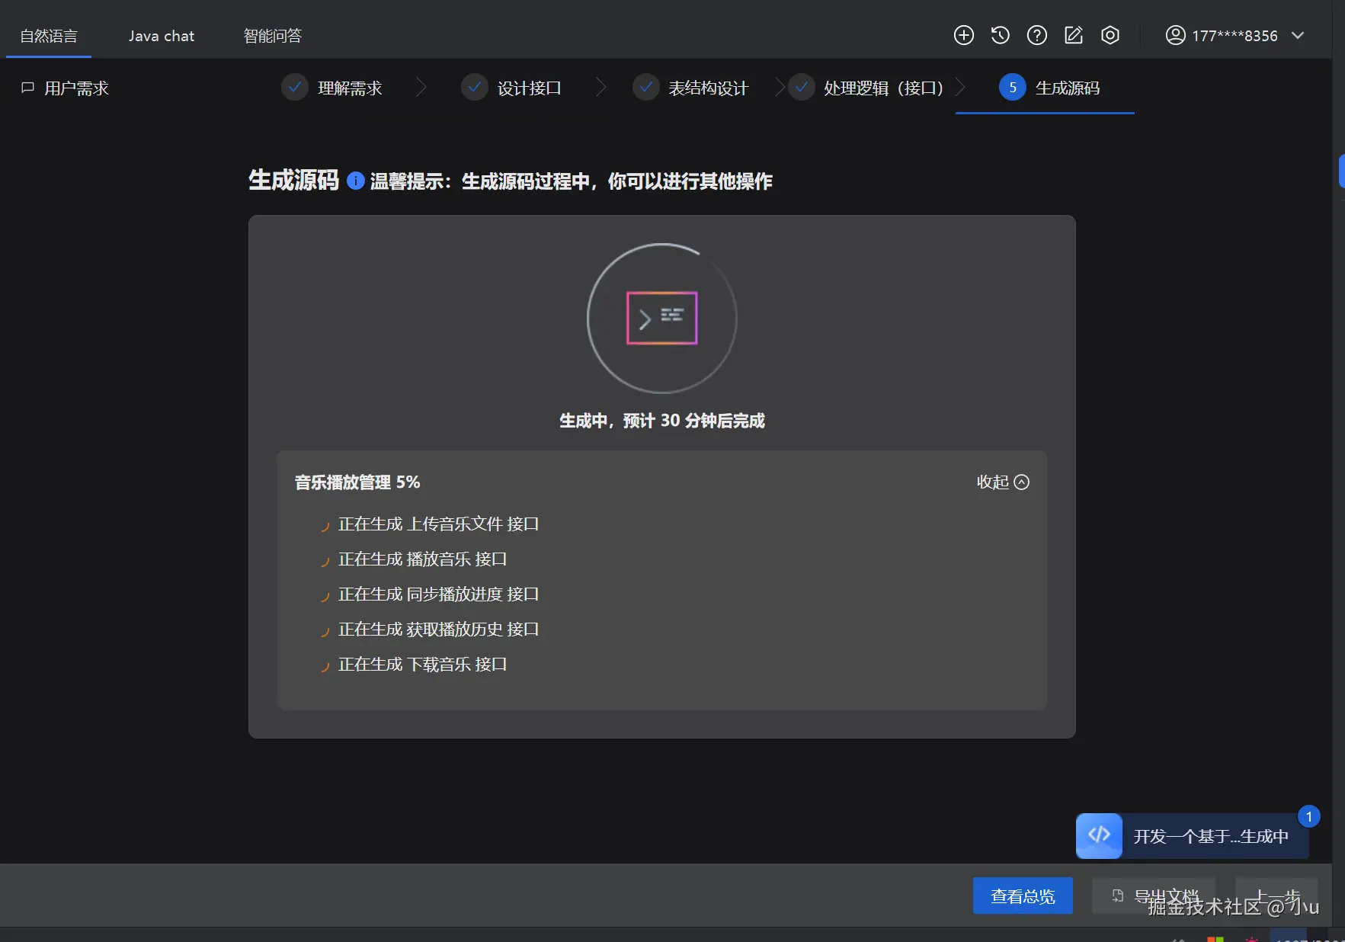1345x942 pixels.
Task: Click the 表结构设计 checkmark icon
Action: coord(645,87)
